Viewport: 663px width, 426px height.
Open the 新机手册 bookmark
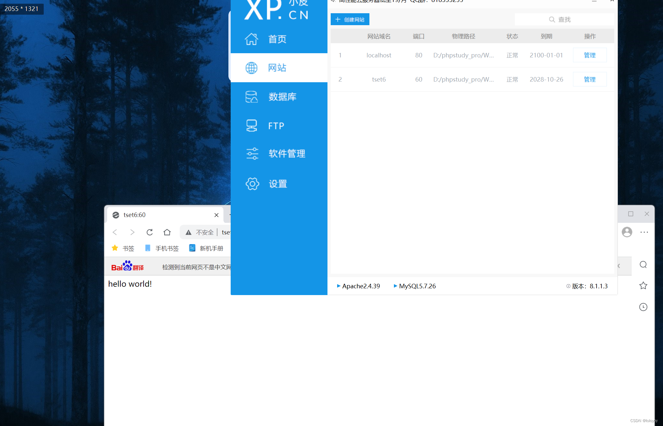click(211, 248)
